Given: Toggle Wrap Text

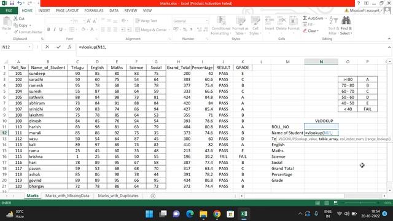Looking at the screenshot, I should point(146,21).
